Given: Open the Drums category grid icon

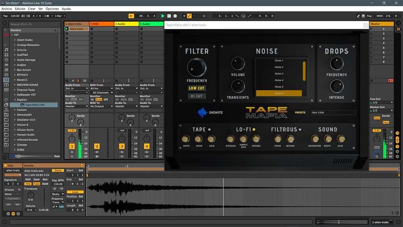Looking at the screenshot, I should 6,54.
